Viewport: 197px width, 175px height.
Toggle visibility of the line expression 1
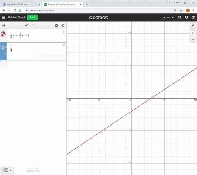3,34
